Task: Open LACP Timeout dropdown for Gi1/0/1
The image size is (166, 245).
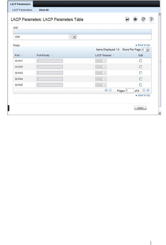Action: tap(101, 61)
